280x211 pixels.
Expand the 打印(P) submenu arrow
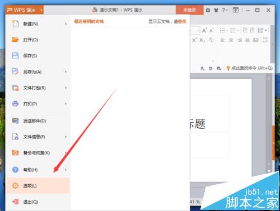pyautogui.click(x=66, y=104)
